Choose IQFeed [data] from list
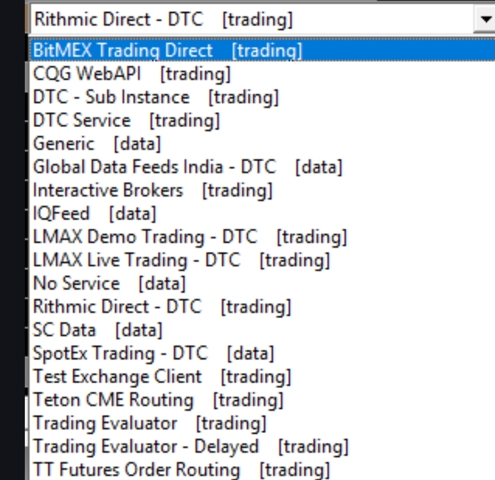Viewport: 495px width, 480px height. (262, 214)
